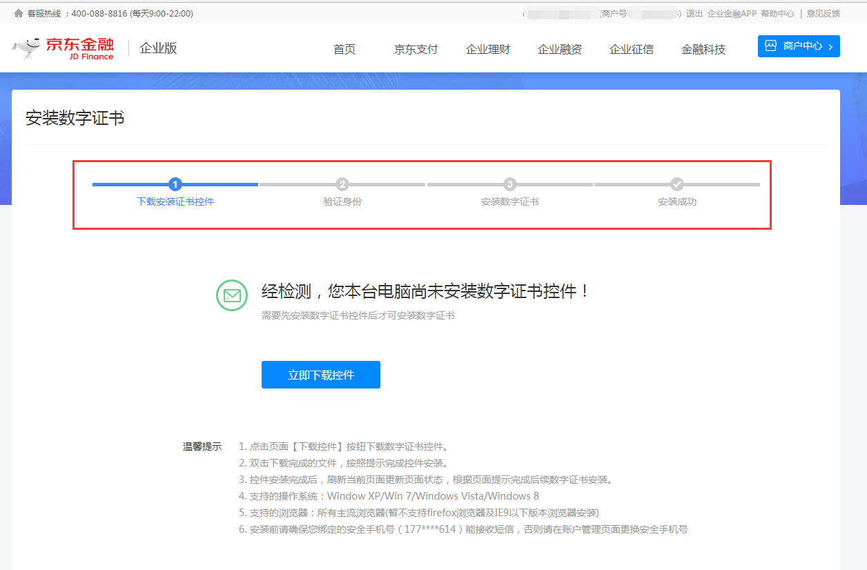Click the 意见反馈 feedback link
867x570 pixels.
pyautogui.click(x=823, y=13)
